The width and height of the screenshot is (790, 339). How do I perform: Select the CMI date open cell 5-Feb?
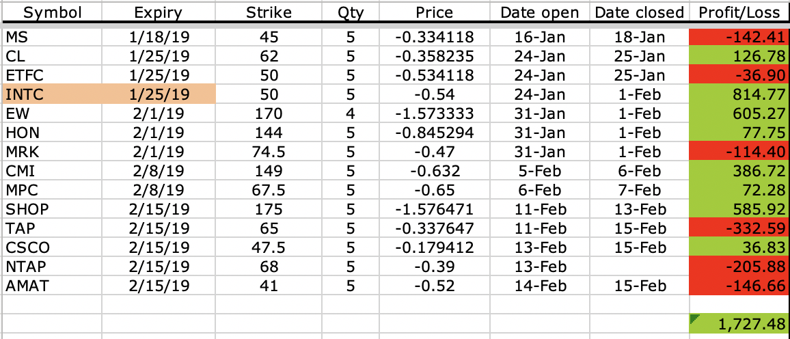[x=539, y=171]
